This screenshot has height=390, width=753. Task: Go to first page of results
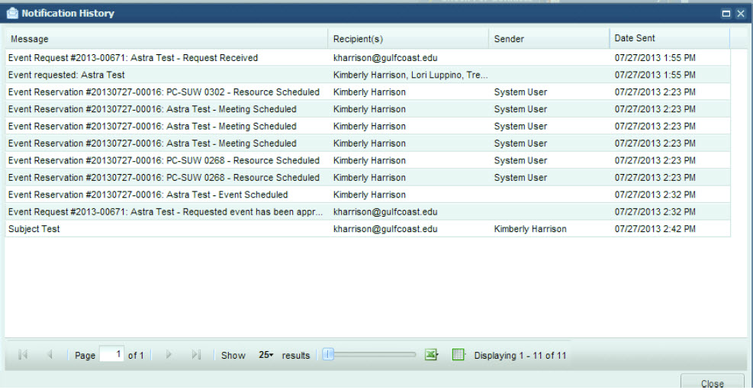(x=23, y=355)
